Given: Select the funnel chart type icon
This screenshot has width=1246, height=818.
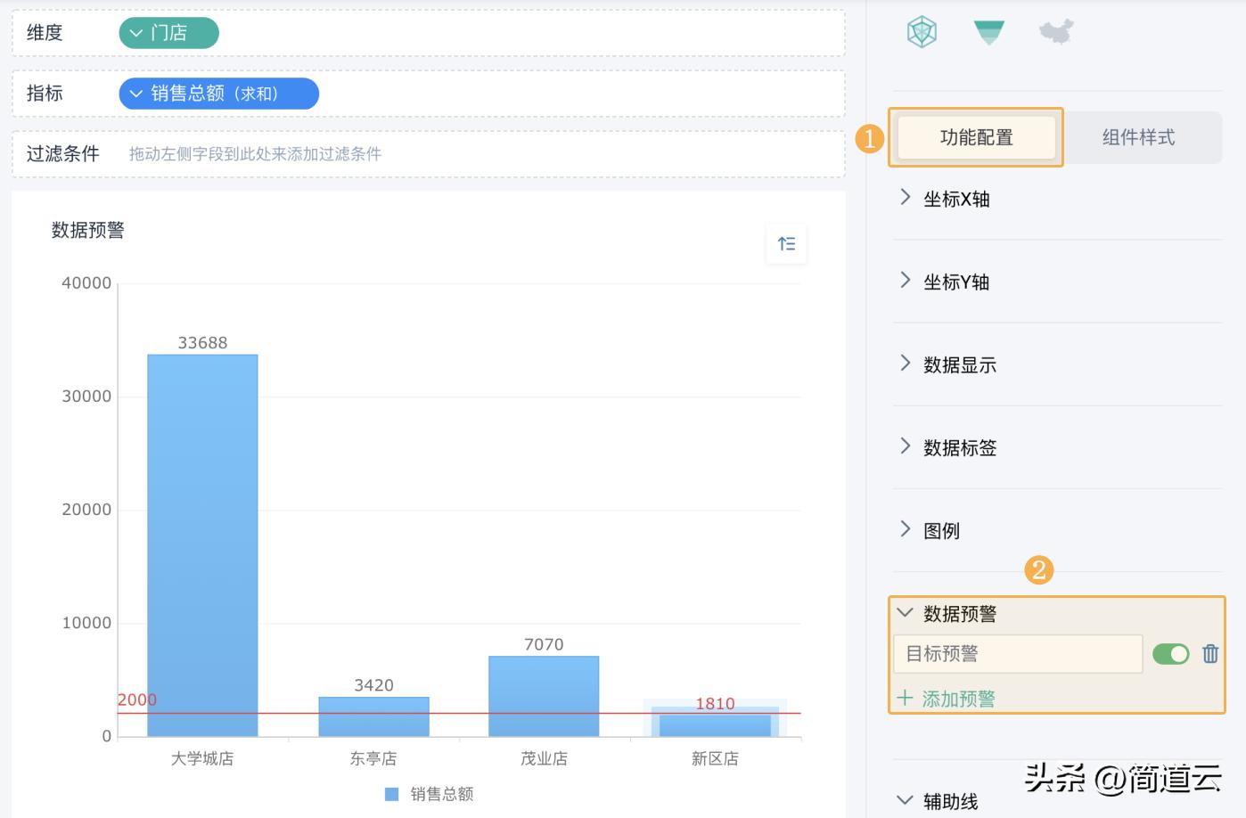Looking at the screenshot, I should [988, 33].
